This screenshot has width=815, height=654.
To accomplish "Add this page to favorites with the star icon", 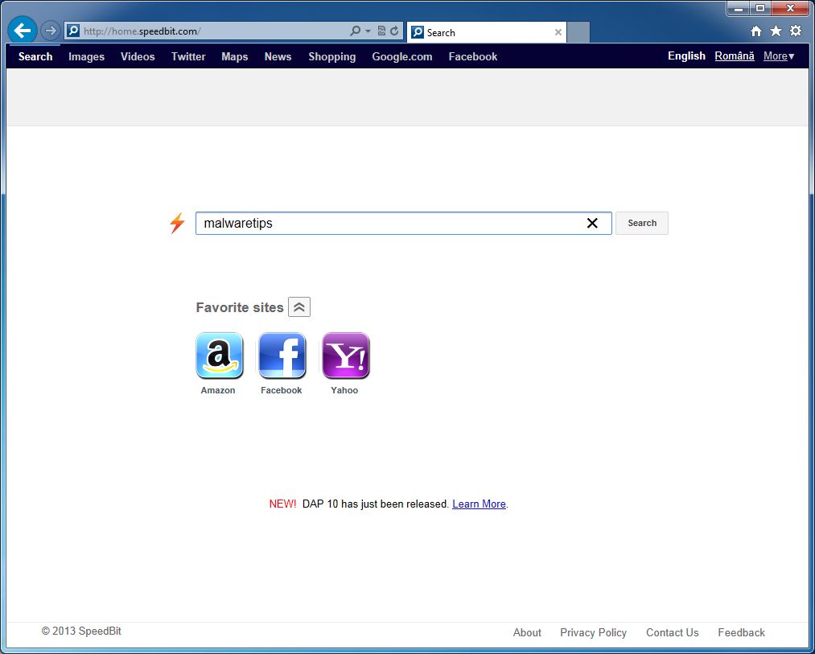I will 775,30.
